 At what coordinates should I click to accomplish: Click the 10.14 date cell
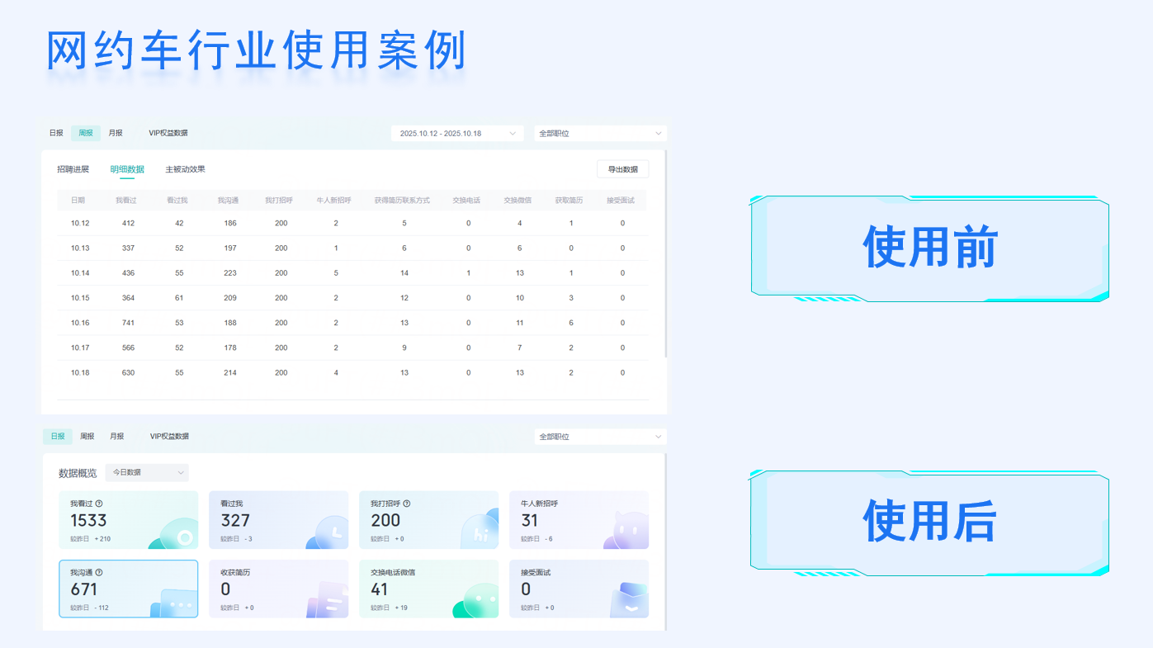coord(80,273)
